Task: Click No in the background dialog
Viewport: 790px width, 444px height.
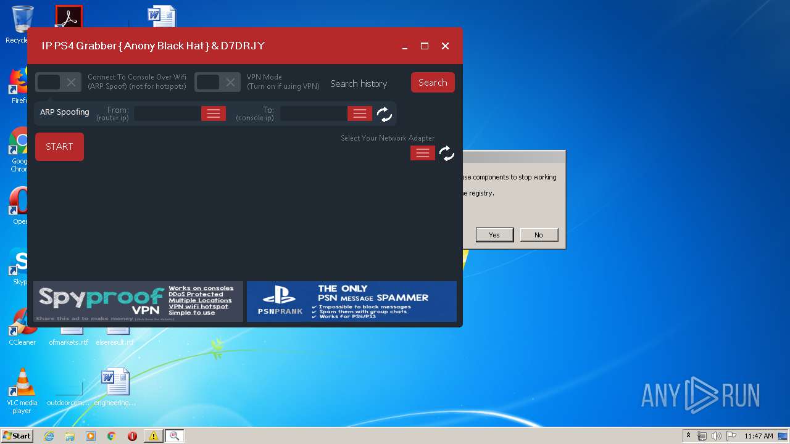Action: [539, 235]
